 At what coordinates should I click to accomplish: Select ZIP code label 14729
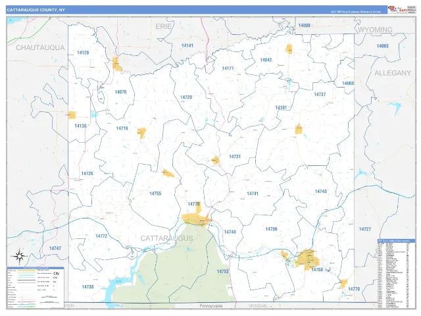(186, 97)
